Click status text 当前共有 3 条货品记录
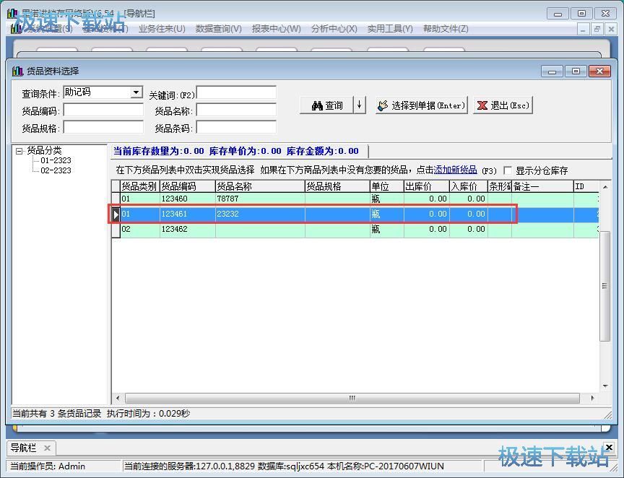This screenshot has width=624, height=478. pyautogui.click(x=56, y=414)
